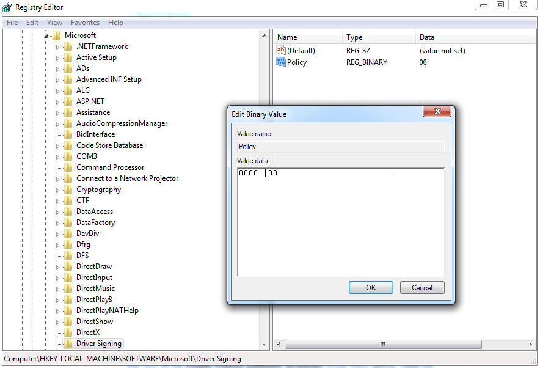Click the horizontal scrollbar thumb in values pane
This screenshot has height=368, width=540.
coord(383,344)
